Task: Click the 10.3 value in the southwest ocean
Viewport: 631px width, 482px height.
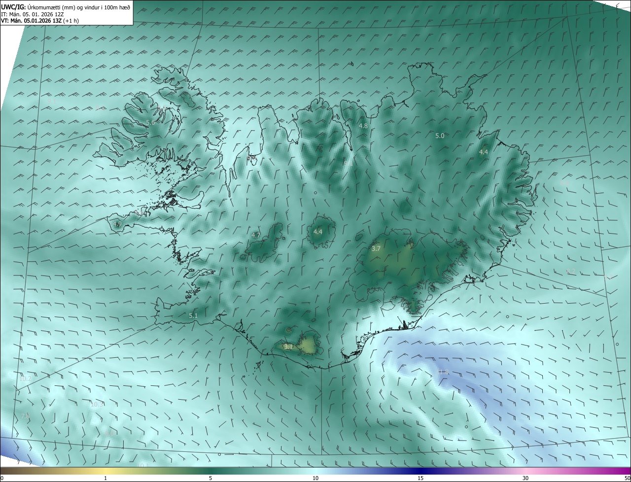Action: (x=97, y=405)
